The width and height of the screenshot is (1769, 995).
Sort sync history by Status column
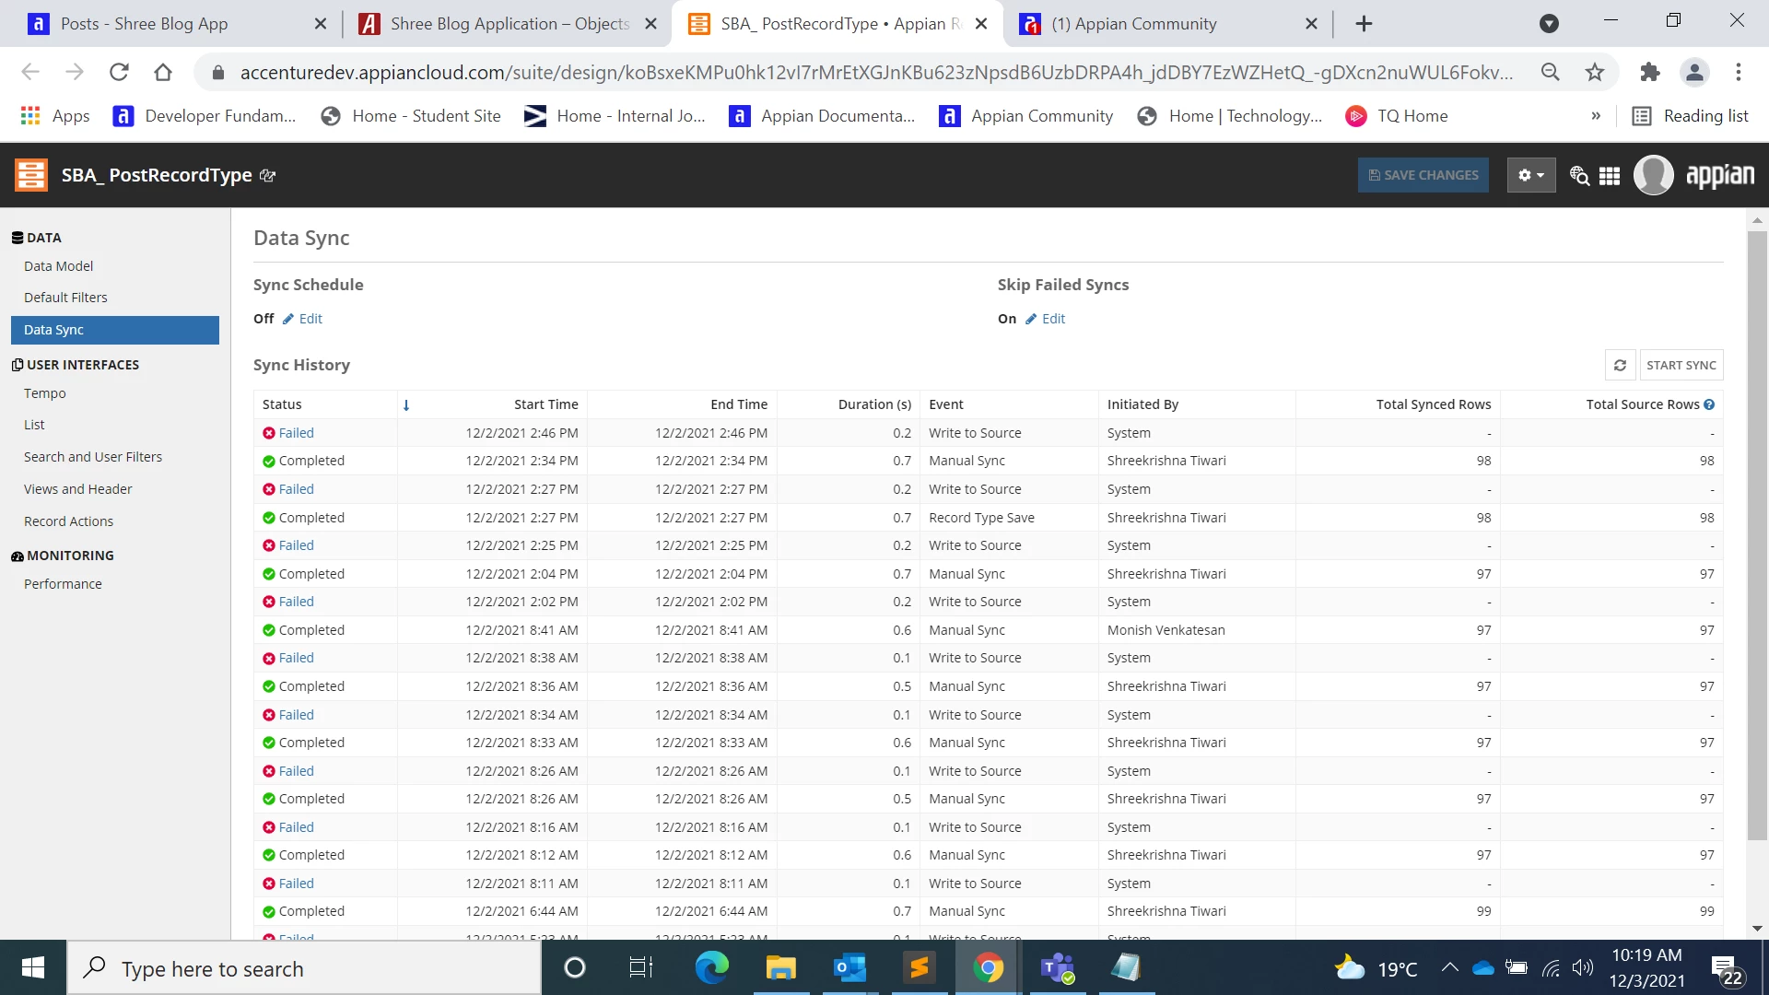[x=282, y=404]
